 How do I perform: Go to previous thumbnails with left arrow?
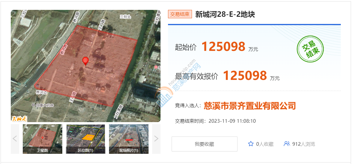coord(15,139)
